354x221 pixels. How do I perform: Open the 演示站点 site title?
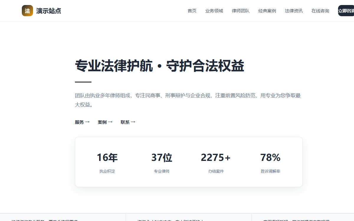tap(49, 11)
